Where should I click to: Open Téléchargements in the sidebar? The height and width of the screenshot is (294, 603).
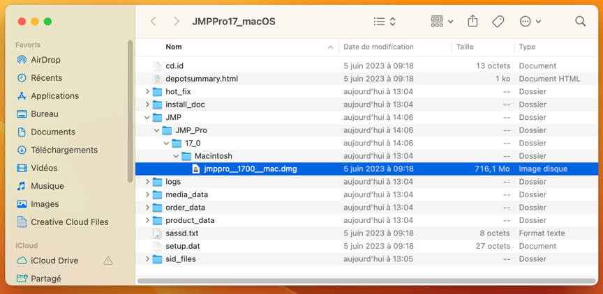click(64, 150)
